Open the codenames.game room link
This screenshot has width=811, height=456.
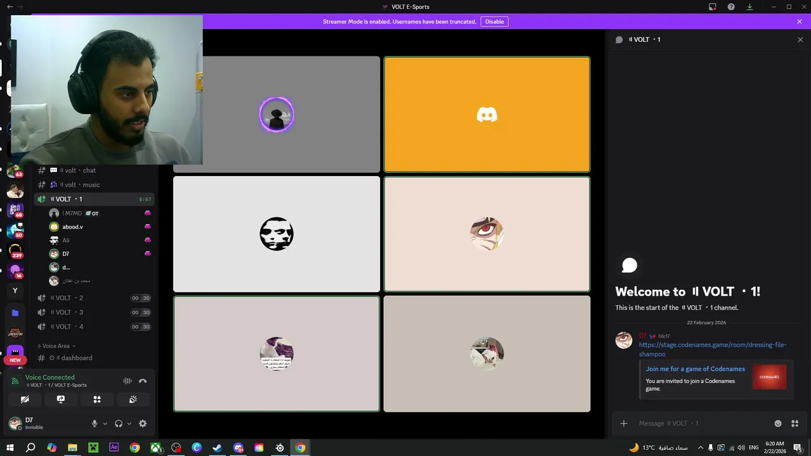click(713, 350)
